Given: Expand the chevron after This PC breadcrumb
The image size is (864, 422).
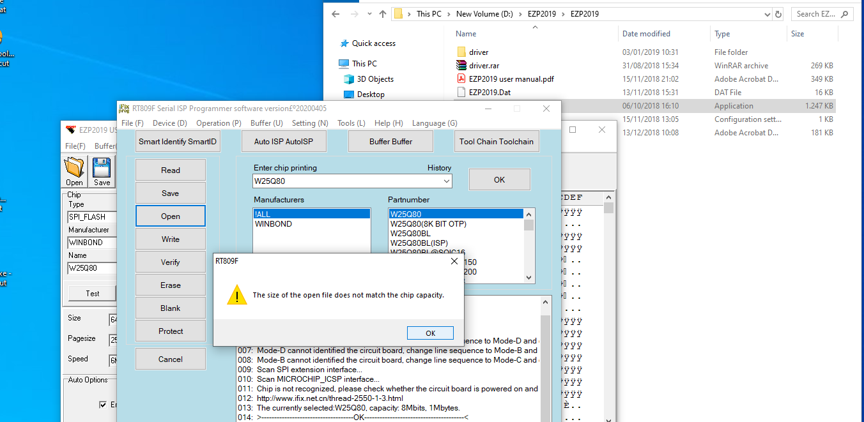Looking at the screenshot, I should [x=449, y=13].
